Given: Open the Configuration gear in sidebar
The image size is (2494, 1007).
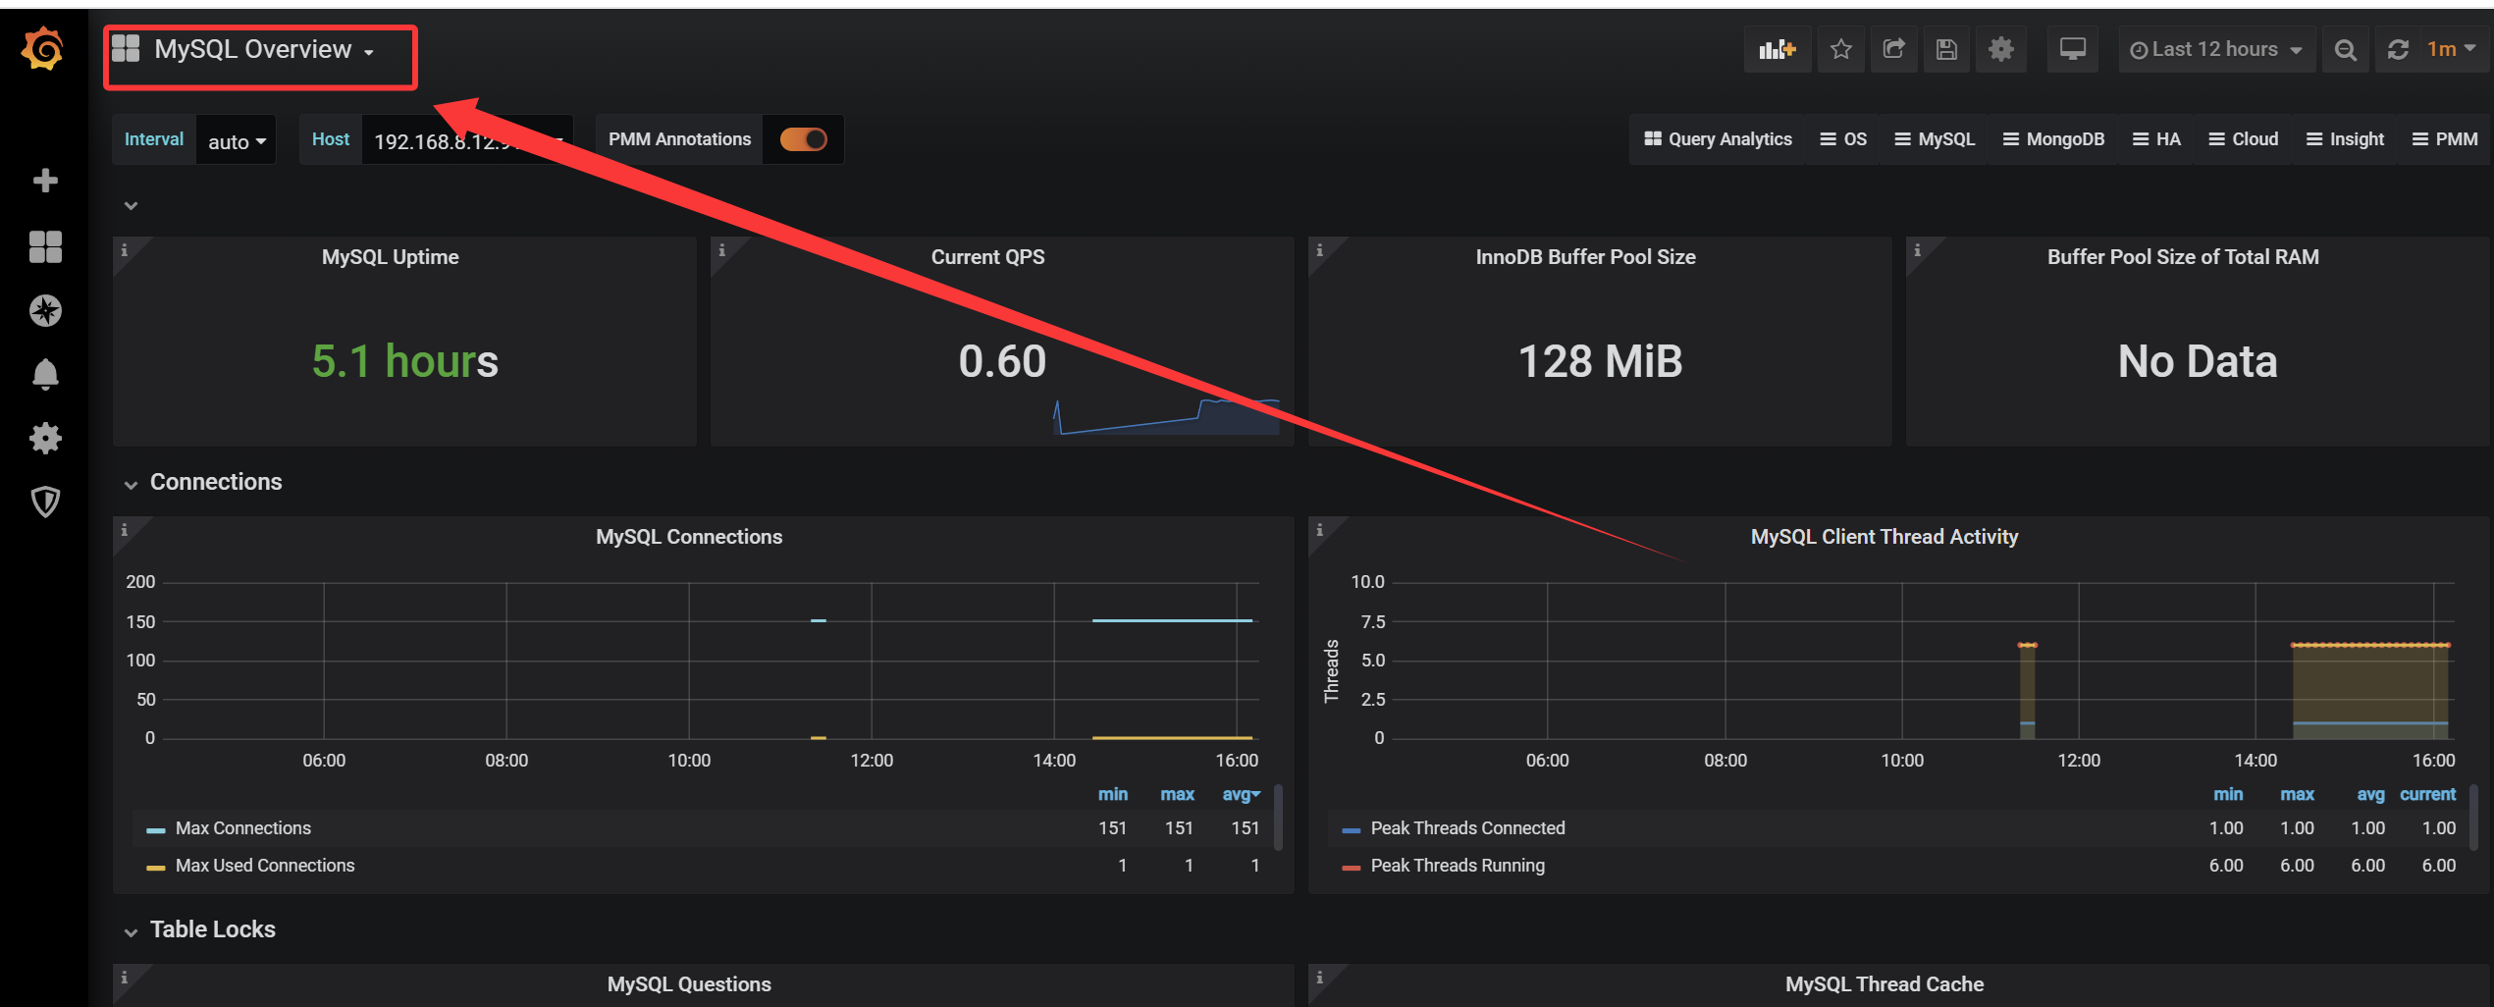Looking at the screenshot, I should pyautogui.click(x=45, y=439).
